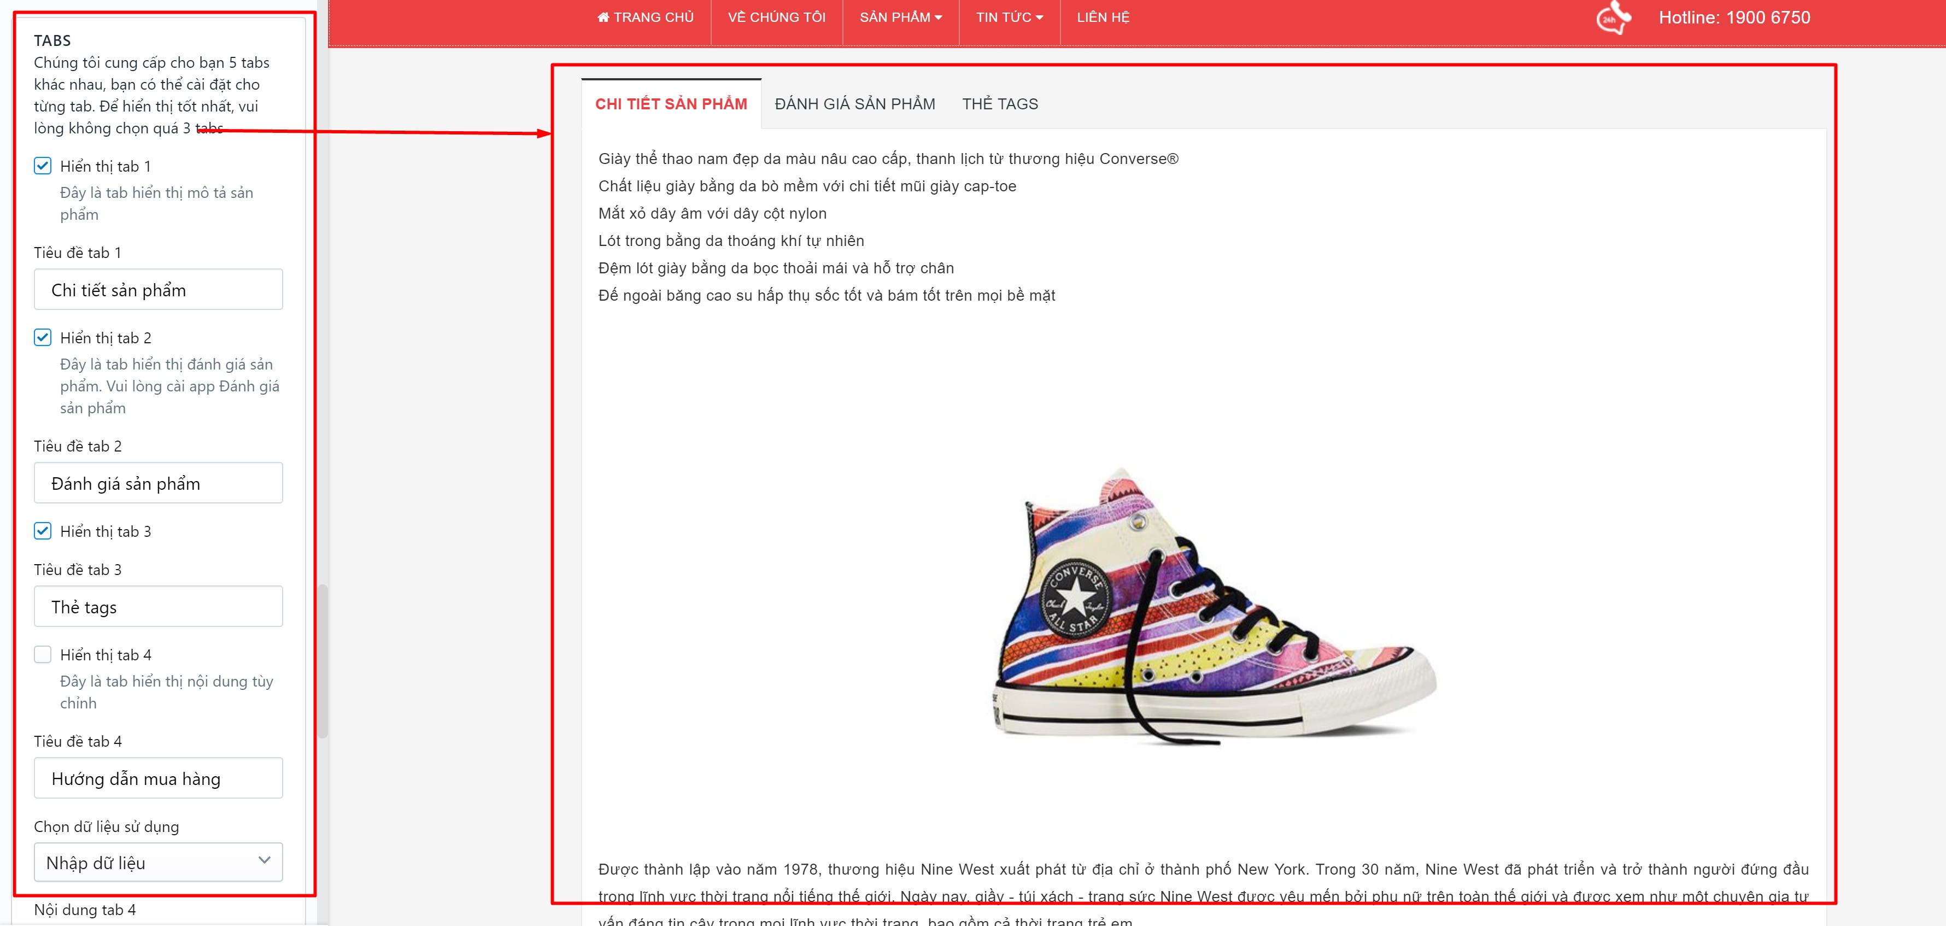Focus the Tiêu đề tab 3 input field
Screen dimensions: 1946x926
[159, 607]
